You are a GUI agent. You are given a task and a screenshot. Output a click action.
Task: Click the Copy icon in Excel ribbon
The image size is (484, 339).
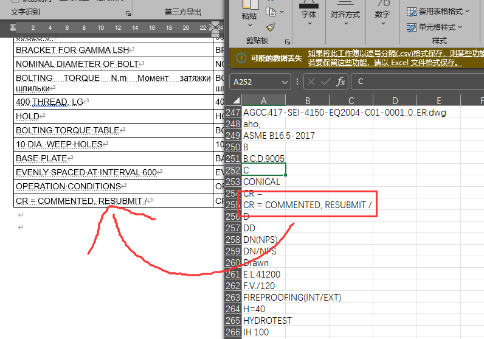point(271,12)
